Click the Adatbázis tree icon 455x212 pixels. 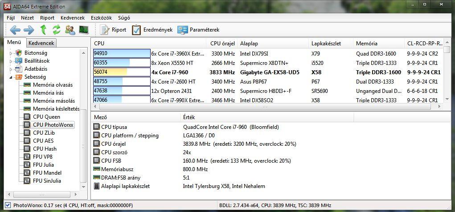(19, 69)
